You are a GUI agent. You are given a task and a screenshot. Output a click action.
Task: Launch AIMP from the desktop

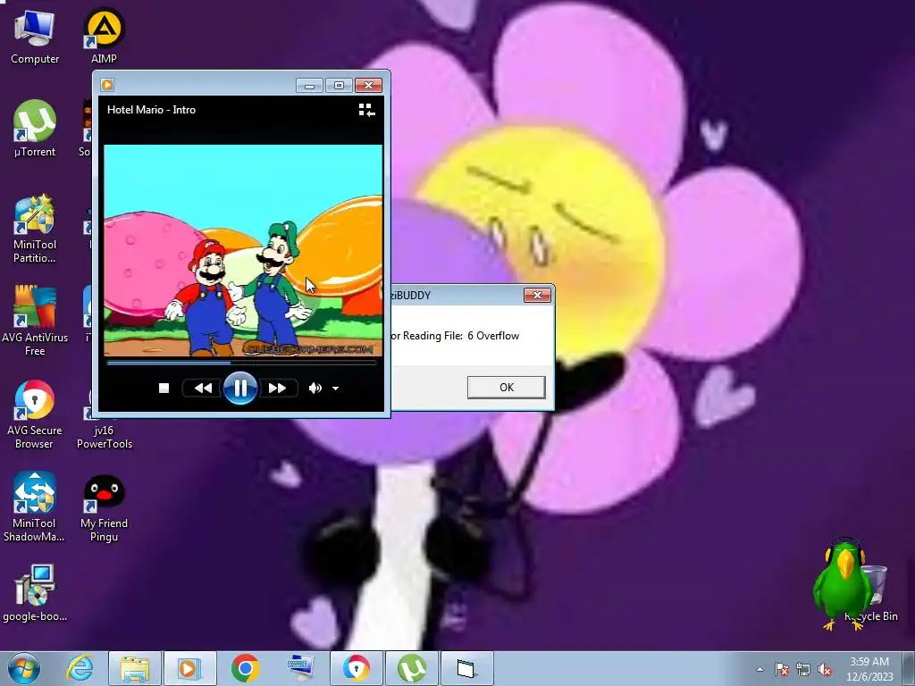[x=104, y=36]
